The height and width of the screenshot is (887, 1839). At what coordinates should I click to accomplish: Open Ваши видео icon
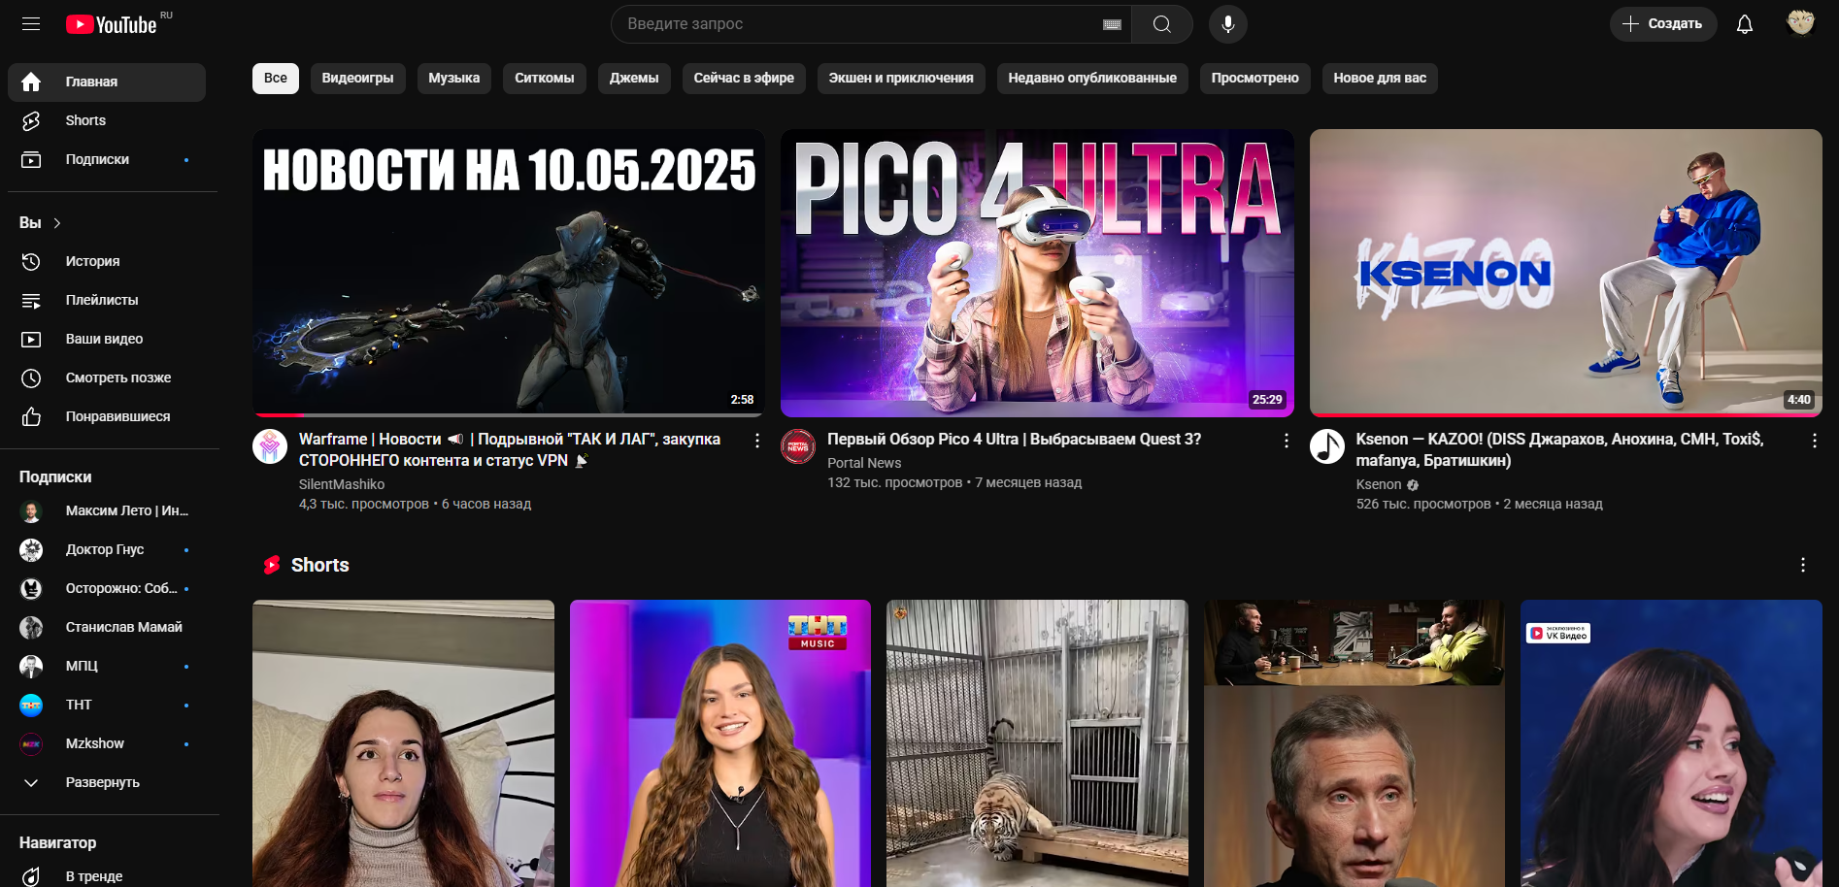pyautogui.click(x=31, y=339)
